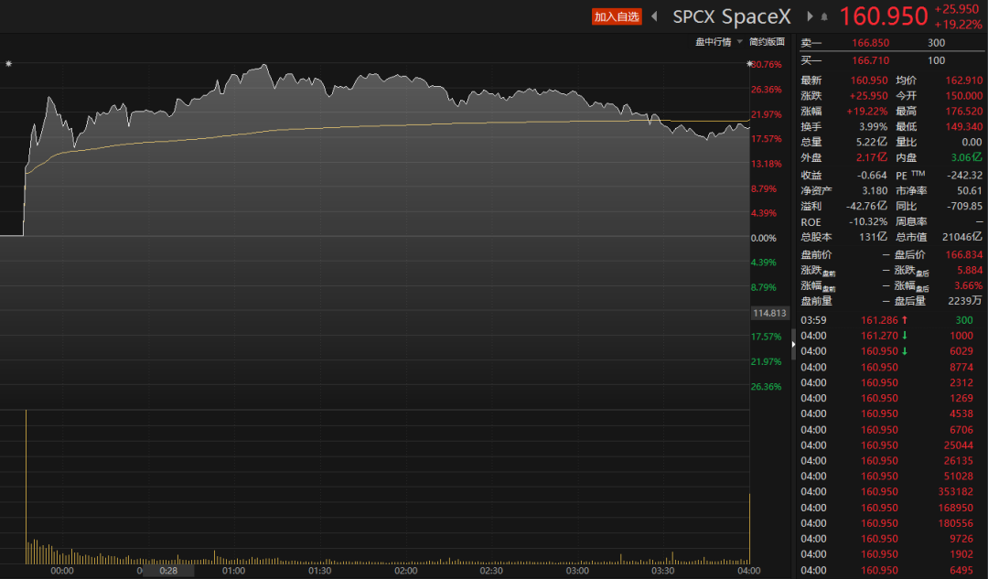Select the 353182 volume trade row
This screenshot has height=579, width=988.
pyautogui.click(x=891, y=491)
